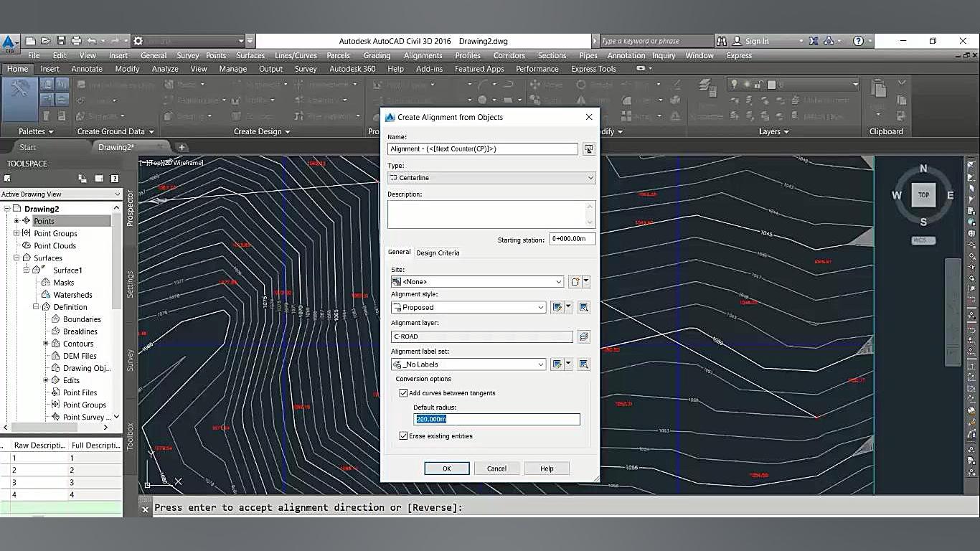
Task: Expand the Create Design panel dropdown
Action: pyautogui.click(x=262, y=131)
